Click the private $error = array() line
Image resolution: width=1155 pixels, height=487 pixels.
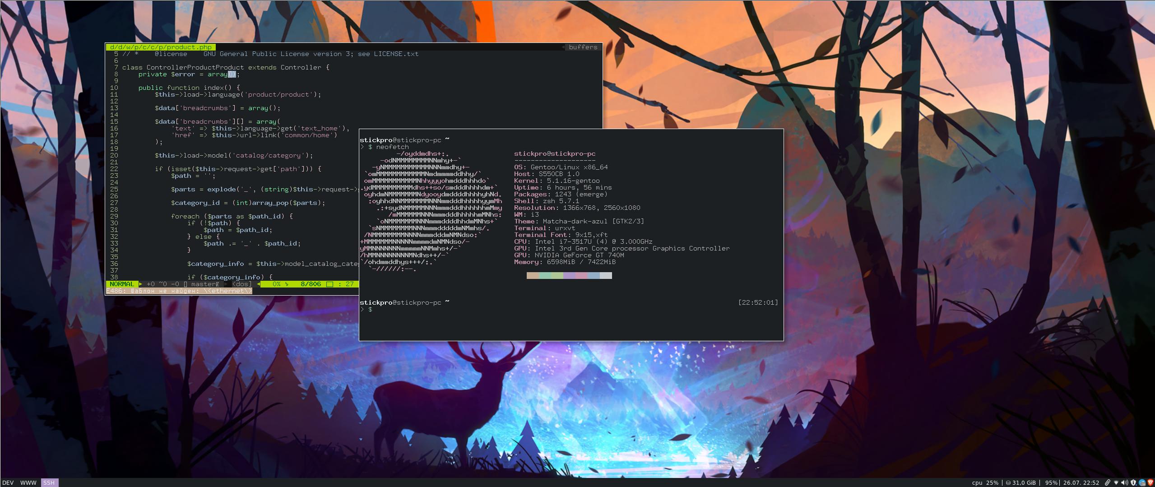point(189,74)
